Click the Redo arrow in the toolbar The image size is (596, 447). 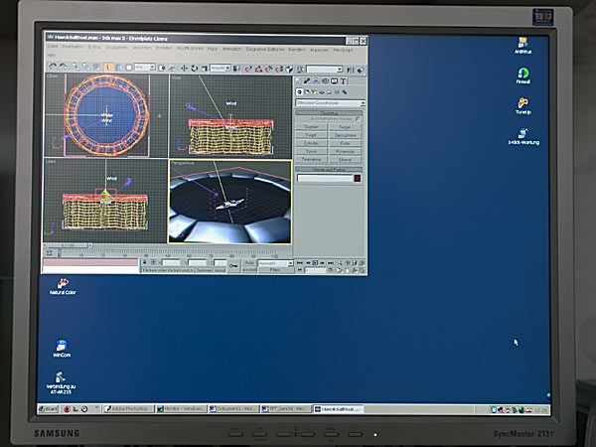64,67
